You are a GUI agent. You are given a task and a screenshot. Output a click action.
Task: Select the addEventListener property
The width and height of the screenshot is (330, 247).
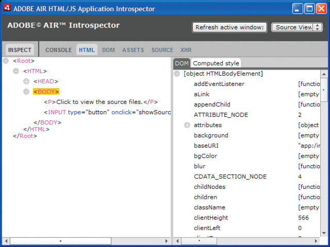[219, 84]
